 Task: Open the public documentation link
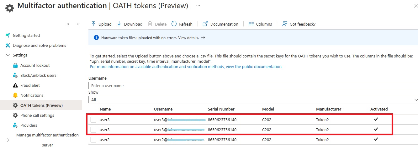[x=186, y=67]
